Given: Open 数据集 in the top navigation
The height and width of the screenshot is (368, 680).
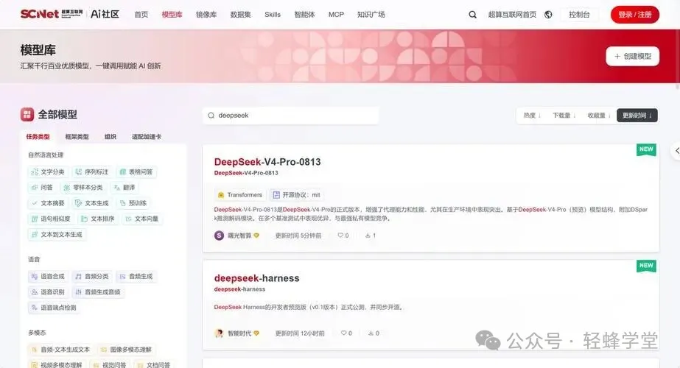Looking at the screenshot, I should pos(240,14).
